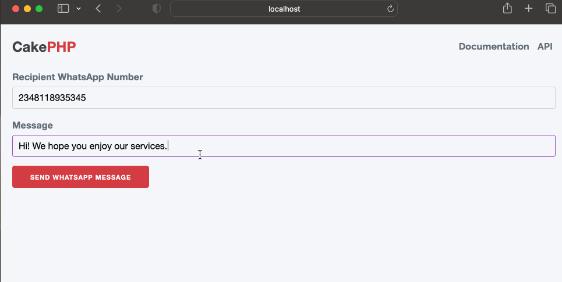This screenshot has height=282, width=562.
Task: Open the CakePHP logo link
Action: (44, 47)
